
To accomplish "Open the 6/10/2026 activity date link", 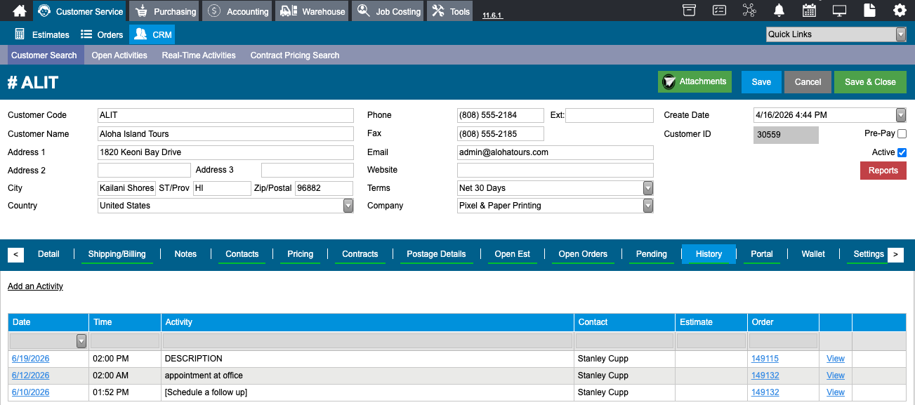I will coord(31,392).
